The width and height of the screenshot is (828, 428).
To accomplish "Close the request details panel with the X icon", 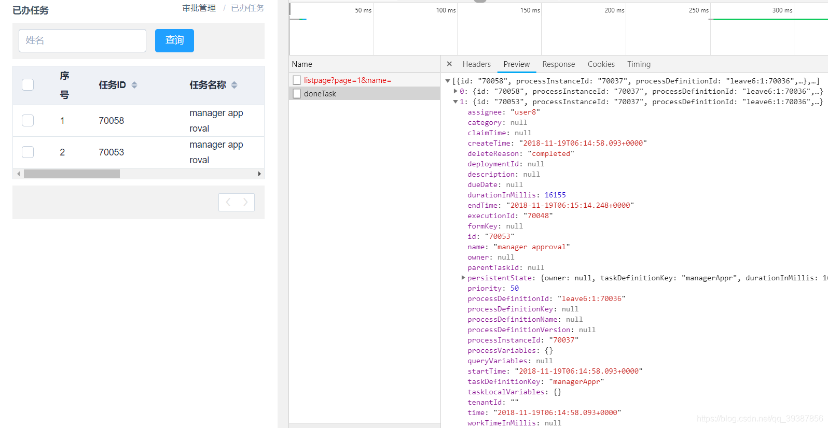I will point(449,64).
